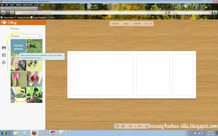The width and height of the screenshot is (218, 136).
Task: Click the Upload photos tile
Action: (18, 47)
